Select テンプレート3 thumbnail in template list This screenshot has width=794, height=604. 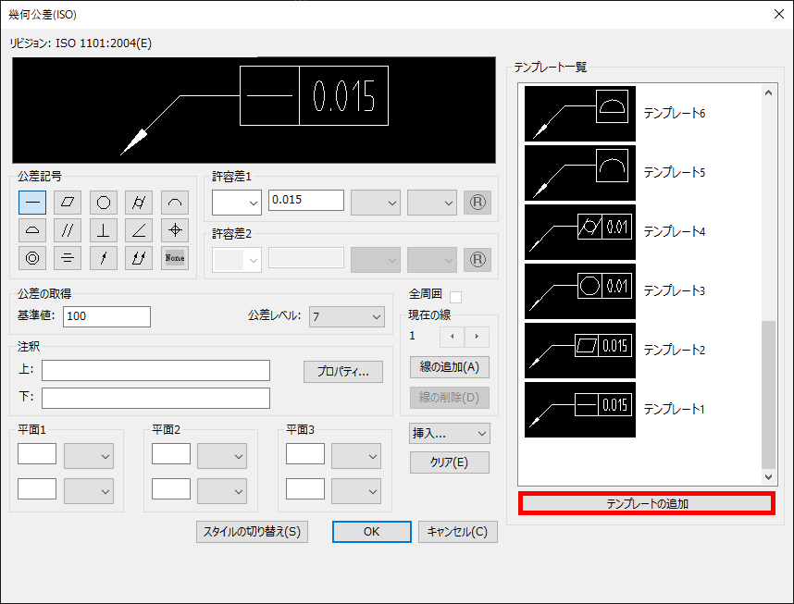pos(580,291)
